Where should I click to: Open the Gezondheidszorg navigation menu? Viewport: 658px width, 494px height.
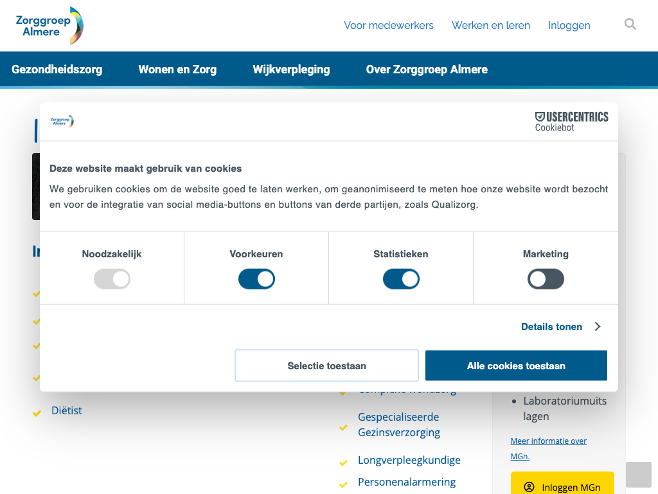(57, 69)
